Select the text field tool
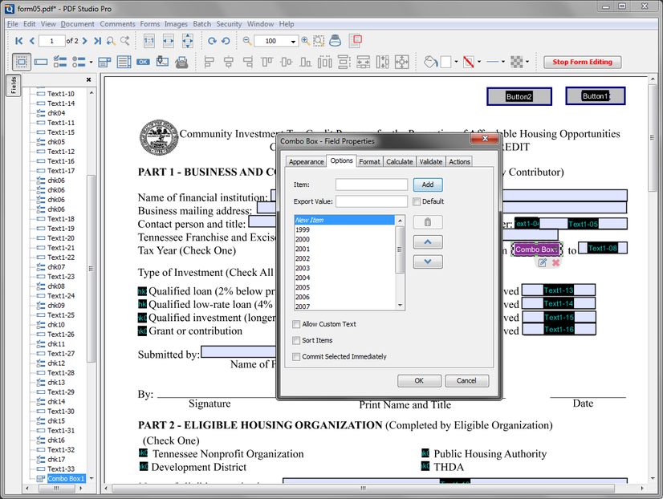 pyautogui.click(x=41, y=62)
